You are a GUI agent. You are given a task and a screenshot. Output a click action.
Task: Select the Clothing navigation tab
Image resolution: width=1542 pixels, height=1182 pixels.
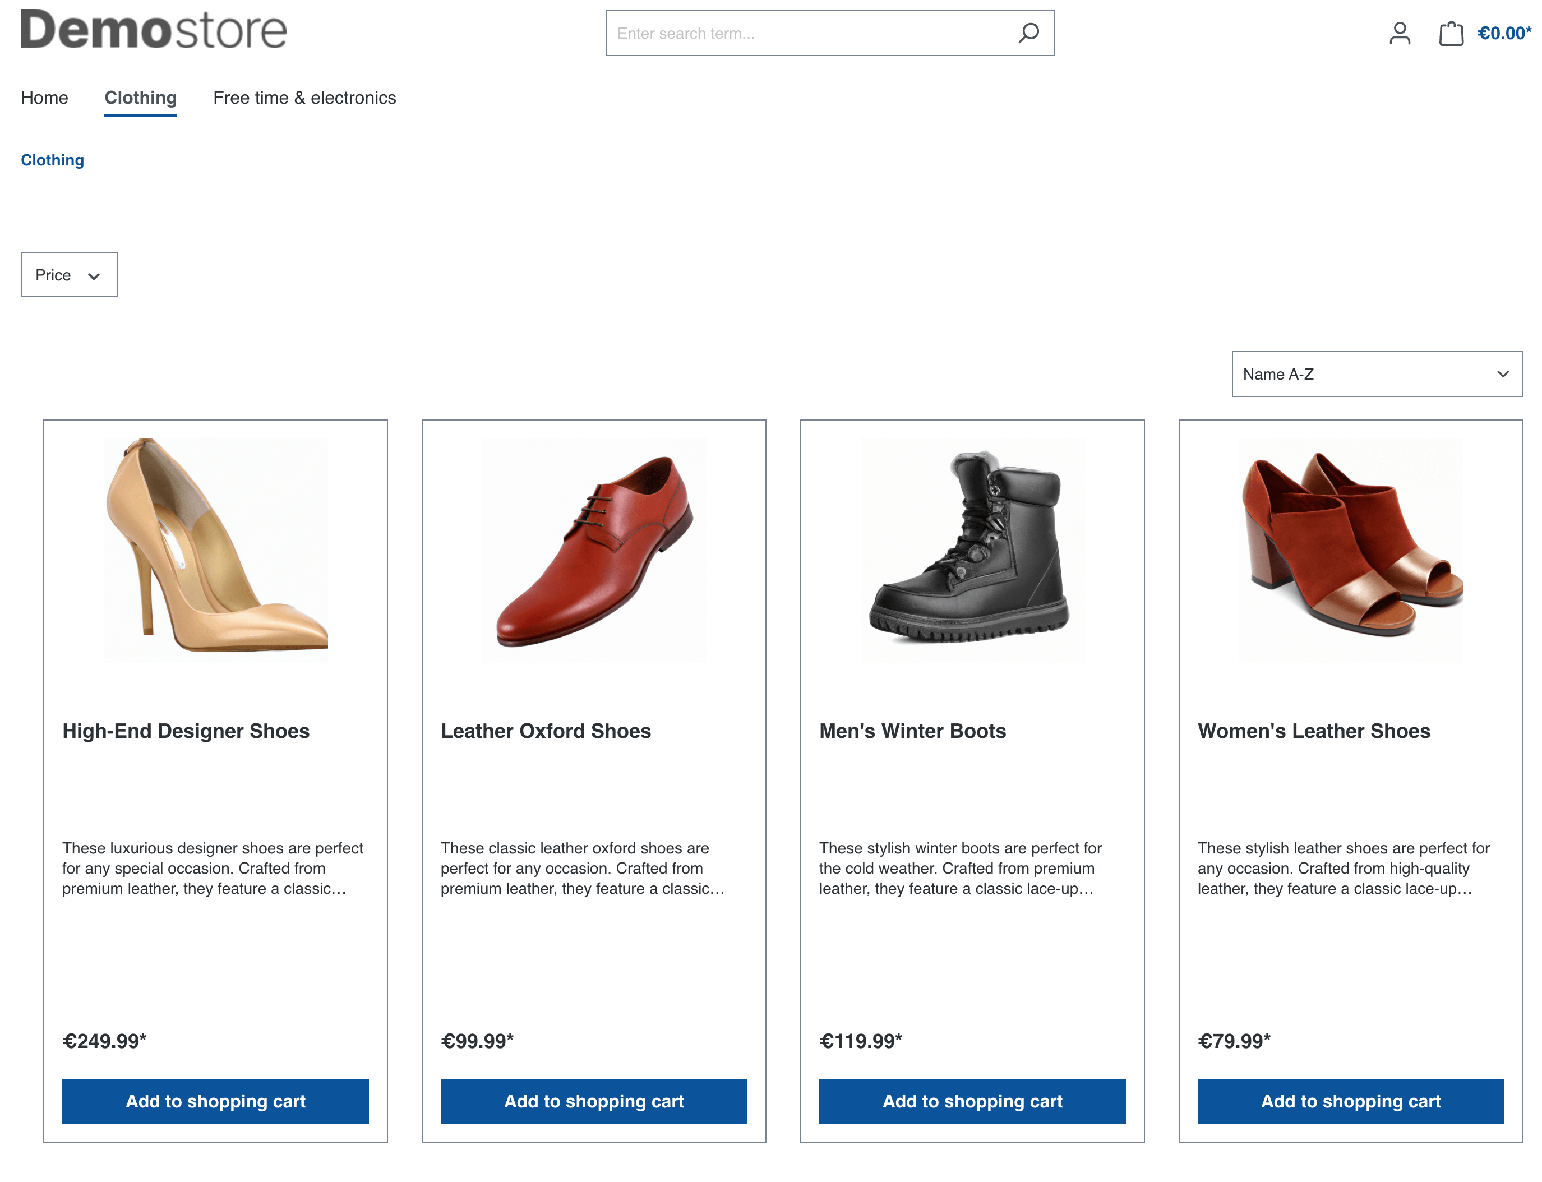pos(141,98)
